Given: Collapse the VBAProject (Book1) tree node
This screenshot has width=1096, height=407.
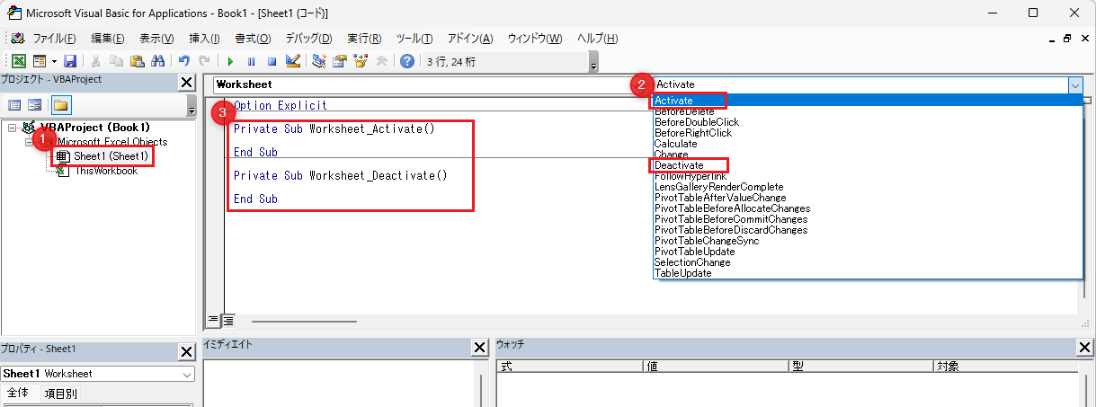Looking at the screenshot, I should click(x=12, y=128).
